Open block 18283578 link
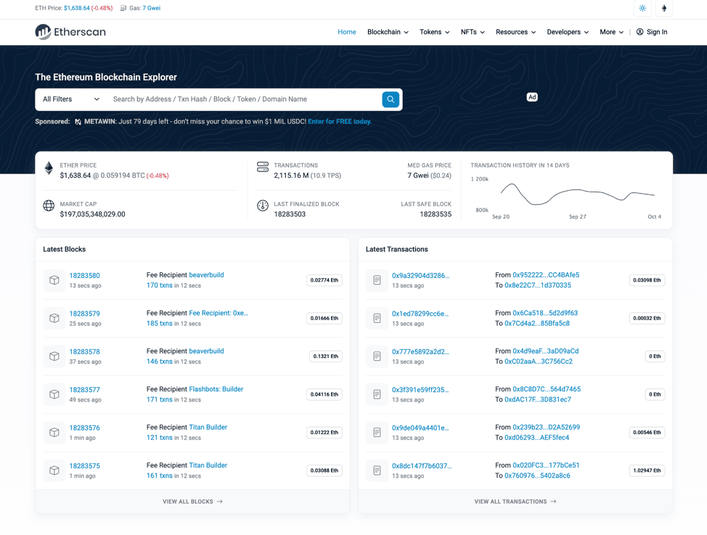The image size is (707, 535). pyautogui.click(x=84, y=352)
